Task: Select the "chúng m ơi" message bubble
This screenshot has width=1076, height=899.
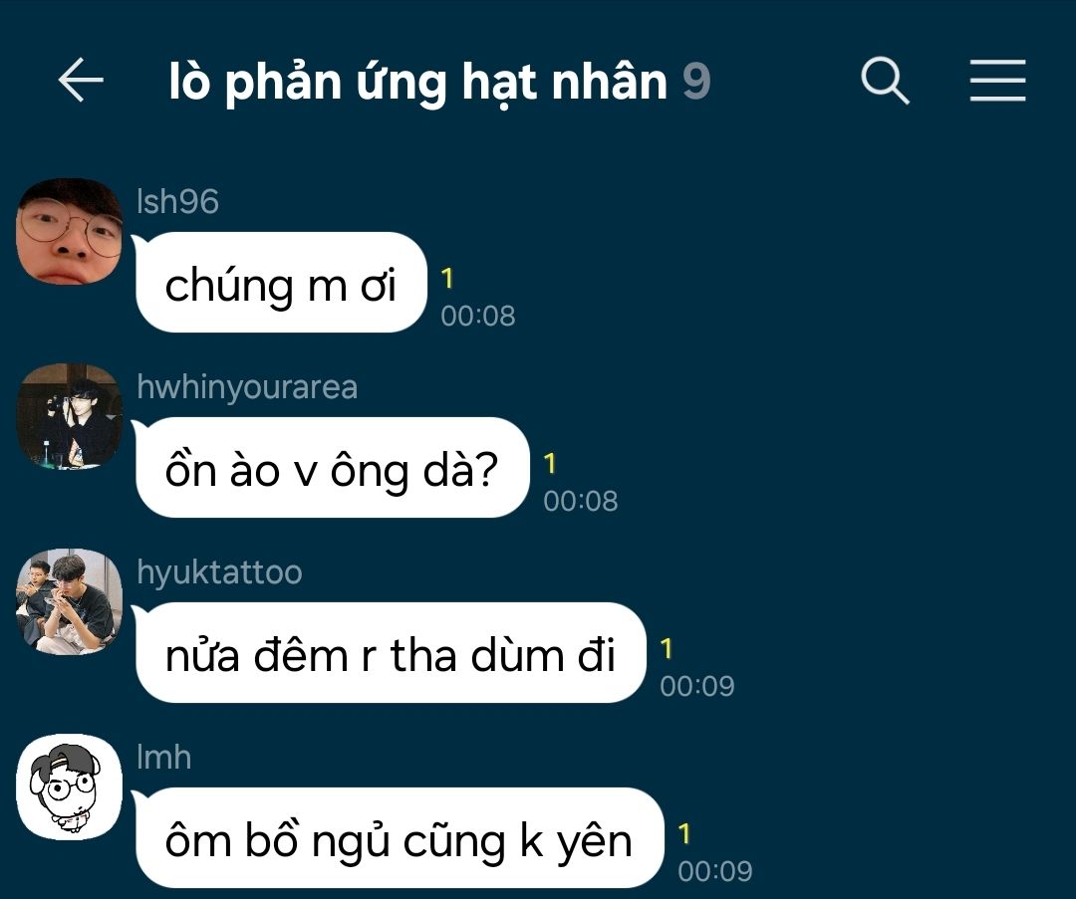Action: coord(281,283)
